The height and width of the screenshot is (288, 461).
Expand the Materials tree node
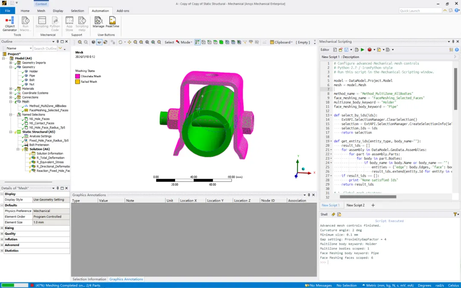tap(11, 88)
